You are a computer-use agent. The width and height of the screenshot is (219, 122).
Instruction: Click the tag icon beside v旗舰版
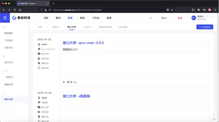point(39,102)
